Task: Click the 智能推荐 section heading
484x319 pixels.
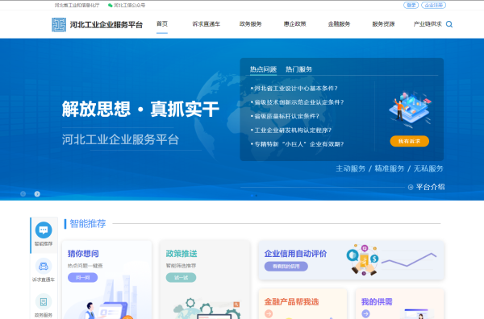Action: 88,223
